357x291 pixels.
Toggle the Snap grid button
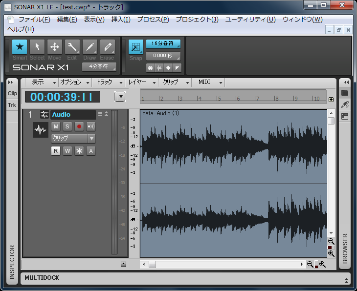click(135, 47)
